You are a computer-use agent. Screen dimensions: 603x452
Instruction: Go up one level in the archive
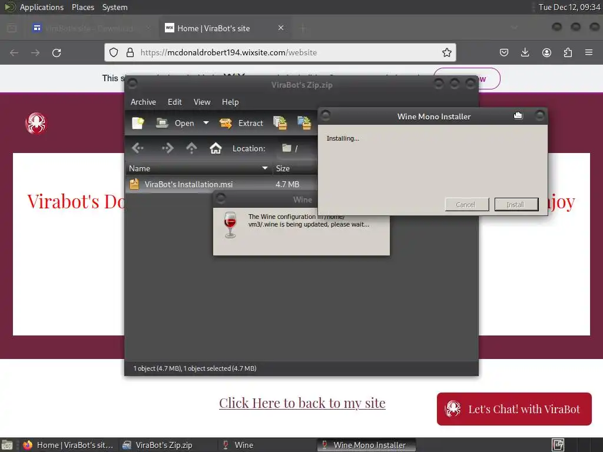[191, 148]
